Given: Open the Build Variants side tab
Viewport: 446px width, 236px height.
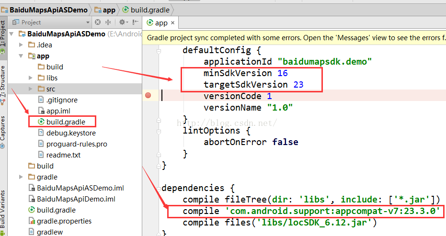Looking at the screenshot, I should [x=3, y=213].
